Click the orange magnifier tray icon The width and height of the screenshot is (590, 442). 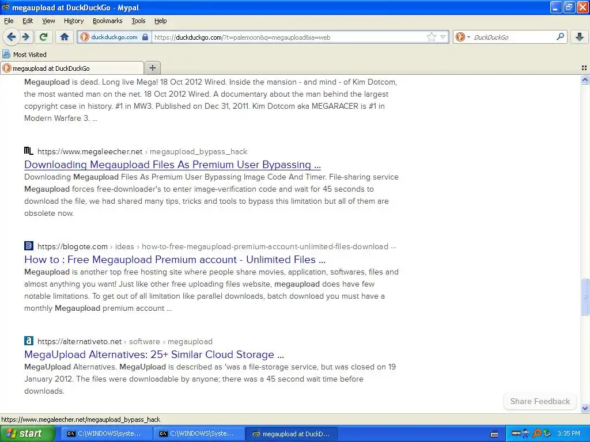(x=537, y=434)
